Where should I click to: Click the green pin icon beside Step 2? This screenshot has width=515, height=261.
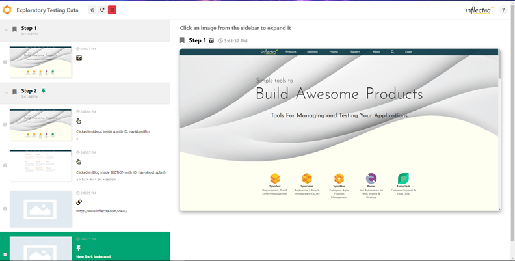44,91
